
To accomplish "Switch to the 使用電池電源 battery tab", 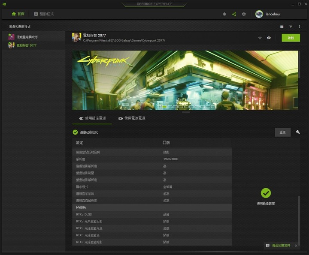I will (132, 118).
